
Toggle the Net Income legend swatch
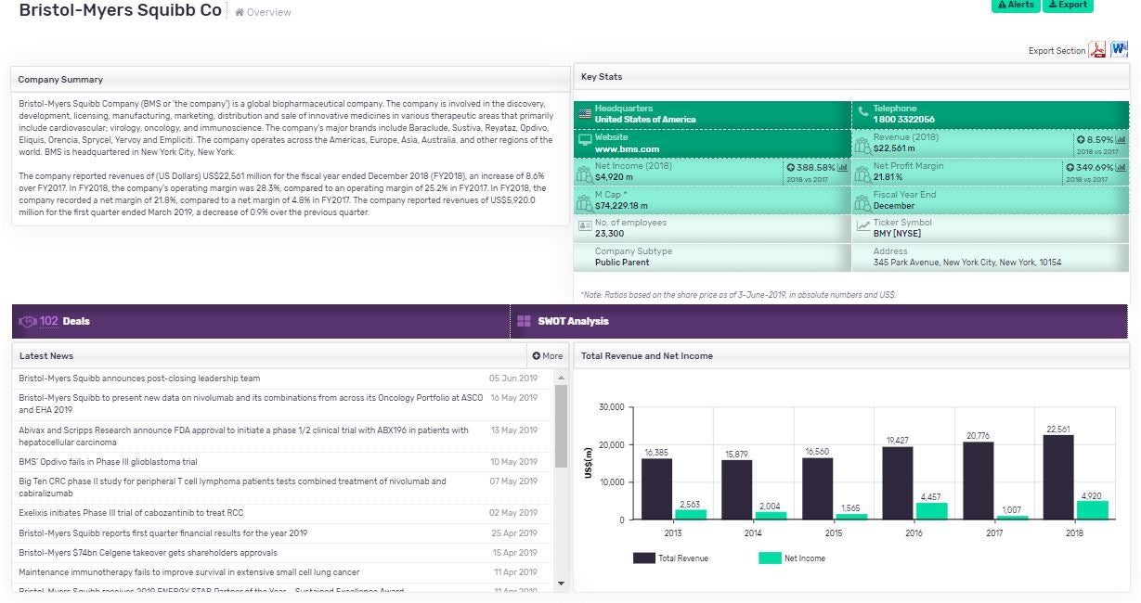tap(771, 558)
